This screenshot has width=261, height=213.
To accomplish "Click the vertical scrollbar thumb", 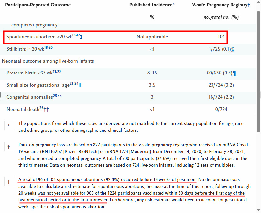I will pos(258,71).
